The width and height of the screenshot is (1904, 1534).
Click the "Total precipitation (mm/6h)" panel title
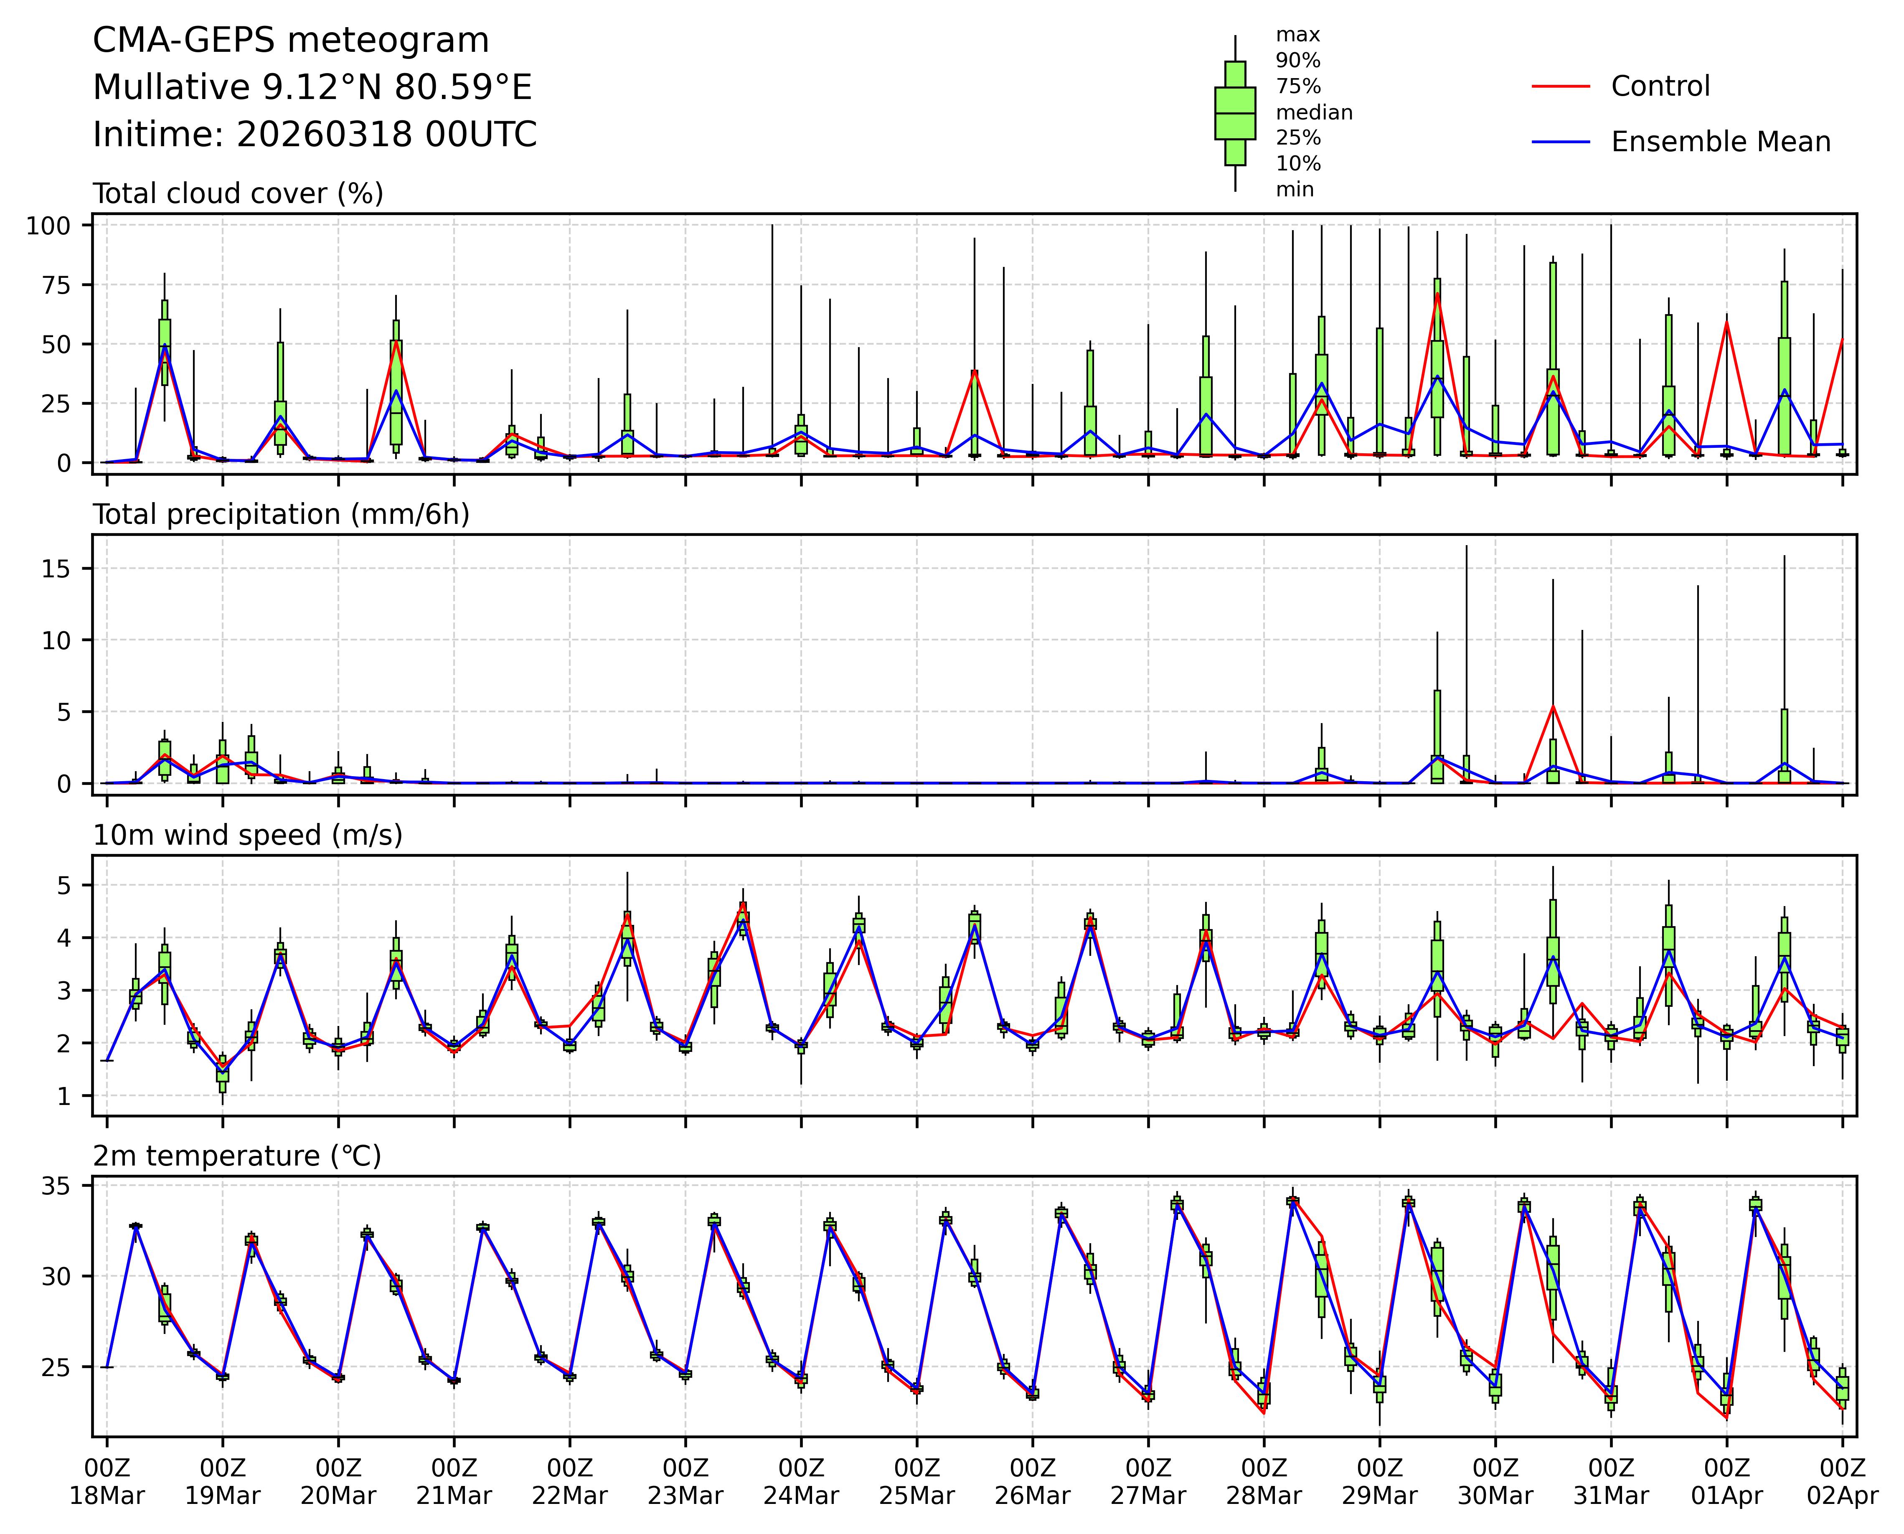[281, 514]
